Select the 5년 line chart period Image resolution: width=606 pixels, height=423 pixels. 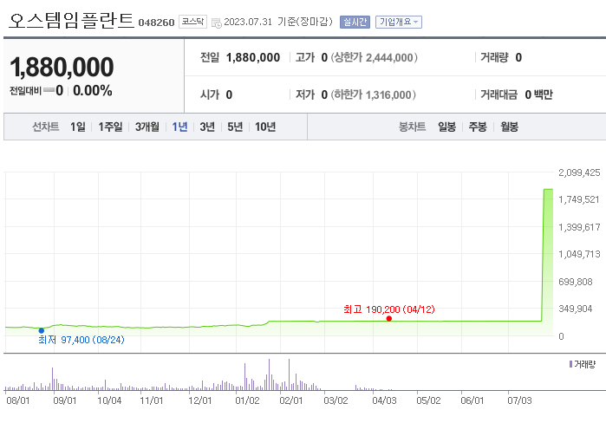coord(235,127)
